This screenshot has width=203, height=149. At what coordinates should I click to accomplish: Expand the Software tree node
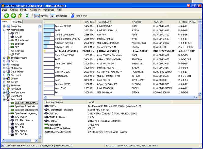pos(4,86)
